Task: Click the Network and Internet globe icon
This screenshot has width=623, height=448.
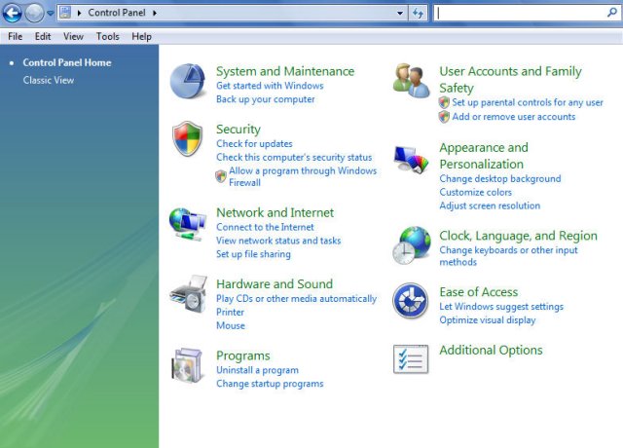Action: click(x=187, y=225)
